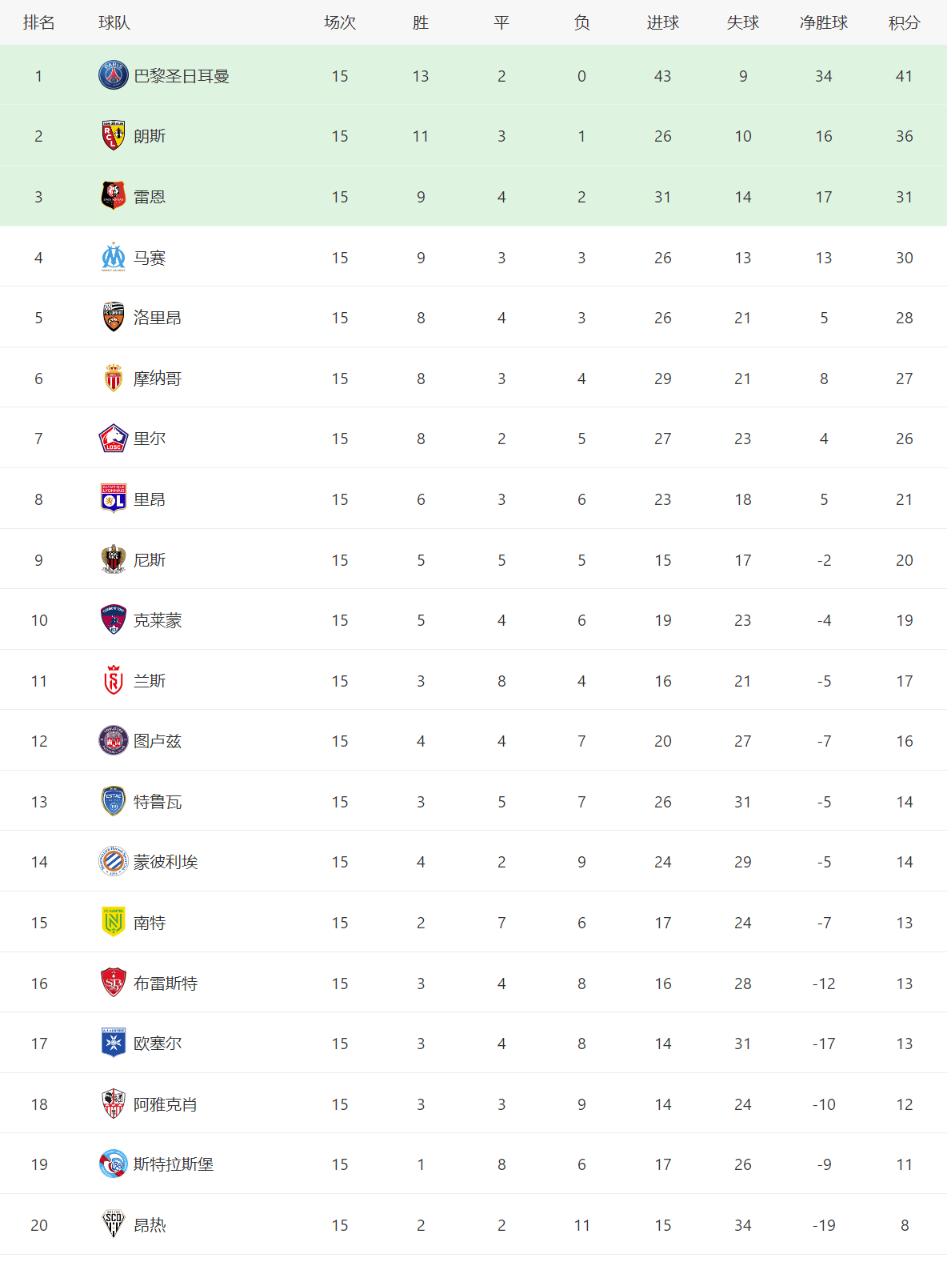Image resolution: width=947 pixels, height=1266 pixels.
Task: Click the 净胜球 column header
Action: [824, 22]
